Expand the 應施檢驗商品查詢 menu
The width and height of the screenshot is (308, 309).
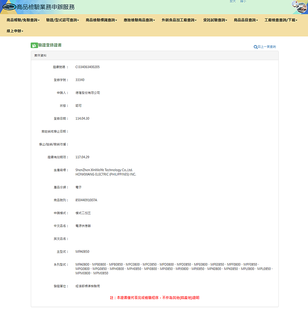tap(139, 20)
